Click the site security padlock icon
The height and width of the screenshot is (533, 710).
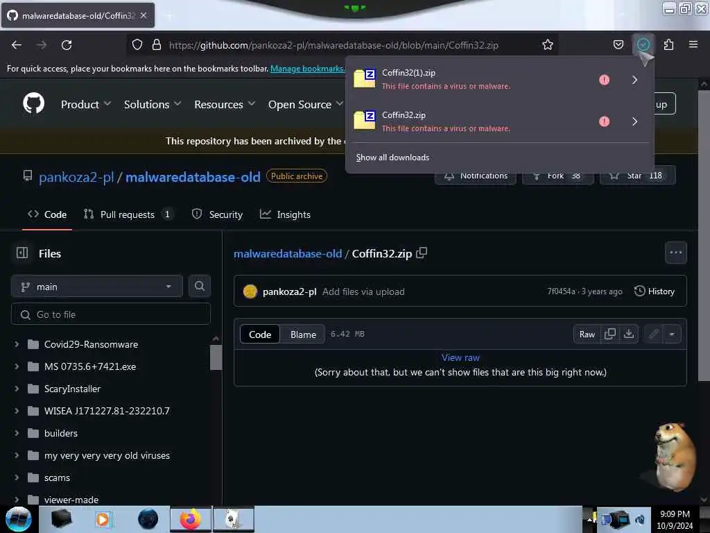coord(157,45)
